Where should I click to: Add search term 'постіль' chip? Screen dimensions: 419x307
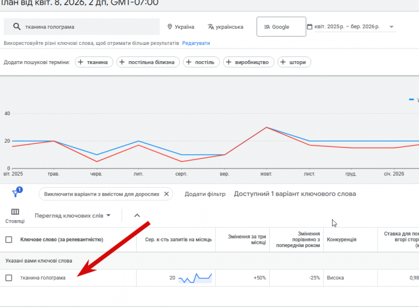[201, 62]
